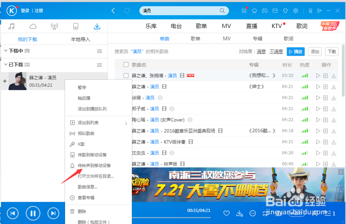Open the settings gear icon
Image resolution: width=346 pixels, height=224 pixels.
coord(296,11)
